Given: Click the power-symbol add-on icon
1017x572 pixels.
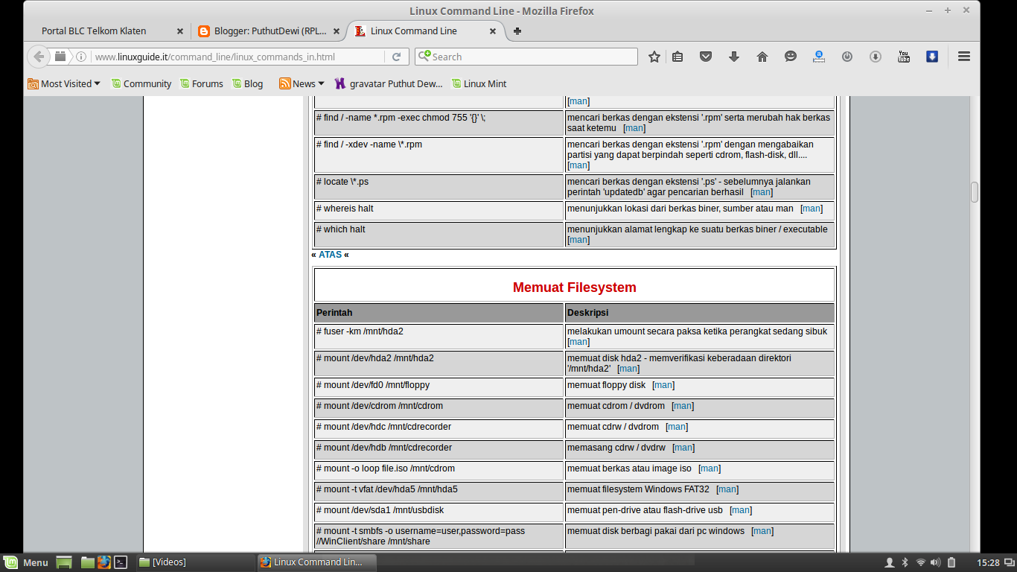Looking at the screenshot, I should point(847,57).
